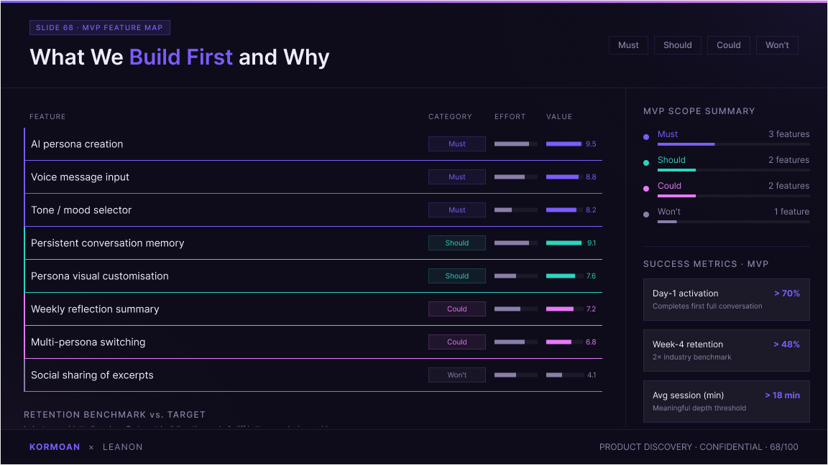
Task: Click the pink Could dot in scope summary
Action: [646, 189]
